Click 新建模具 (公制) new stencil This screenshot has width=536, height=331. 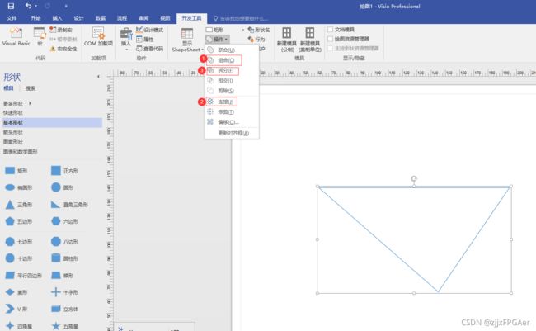tap(286, 40)
